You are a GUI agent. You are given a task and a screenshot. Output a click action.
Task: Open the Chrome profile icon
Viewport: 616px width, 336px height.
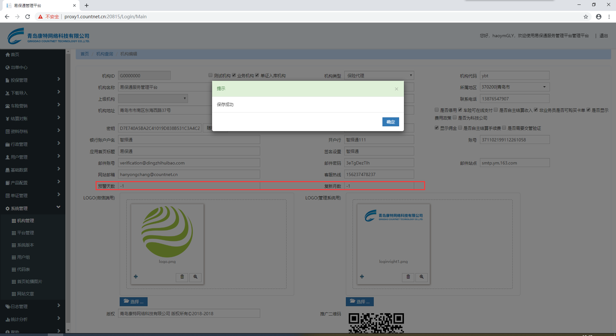pos(599,17)
